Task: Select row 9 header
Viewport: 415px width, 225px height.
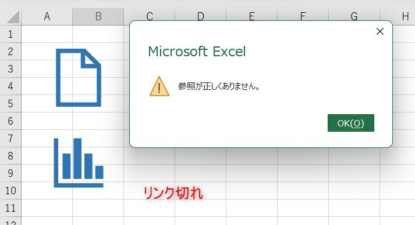Action: pos(10,173)
